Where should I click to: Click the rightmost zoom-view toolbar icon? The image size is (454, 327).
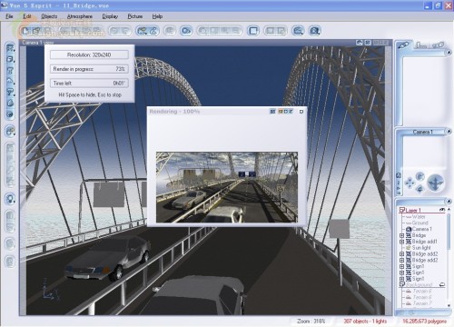coord(315,31)
